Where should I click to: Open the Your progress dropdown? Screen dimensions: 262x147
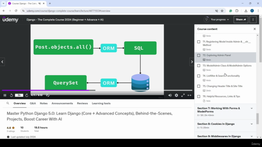coord(220,20)
